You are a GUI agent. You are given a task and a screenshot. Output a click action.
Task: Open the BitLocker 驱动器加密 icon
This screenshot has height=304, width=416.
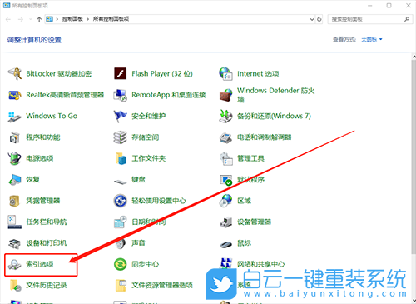pos(15,74)
